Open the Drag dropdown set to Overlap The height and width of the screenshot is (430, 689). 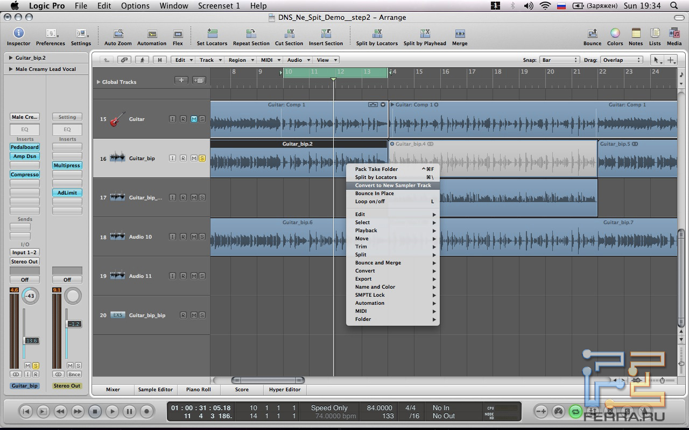[x=621, y=60]
